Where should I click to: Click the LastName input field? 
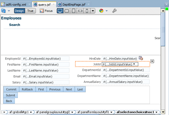click(x=45, y=70)
